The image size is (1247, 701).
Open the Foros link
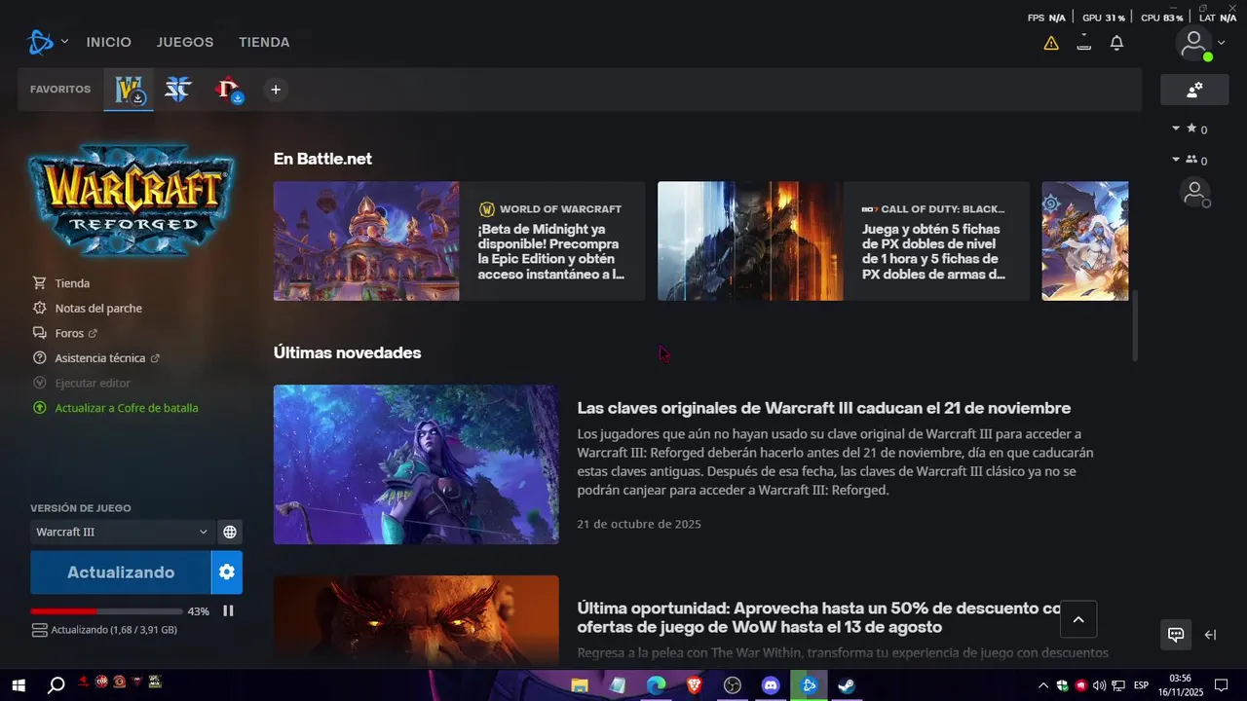pos(69,333)
